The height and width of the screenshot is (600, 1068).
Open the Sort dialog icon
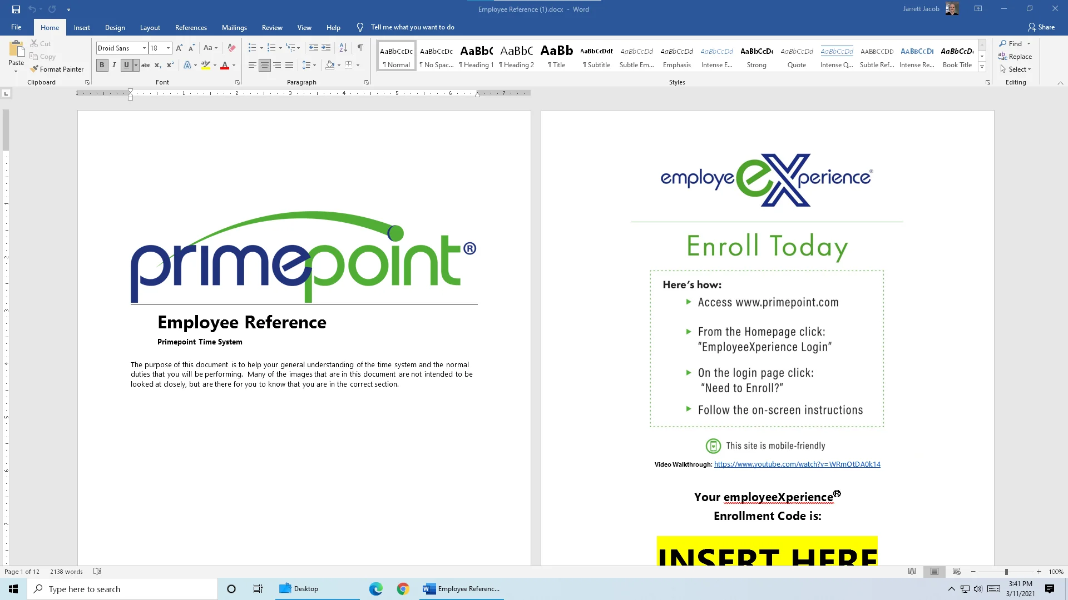point(343,48)
